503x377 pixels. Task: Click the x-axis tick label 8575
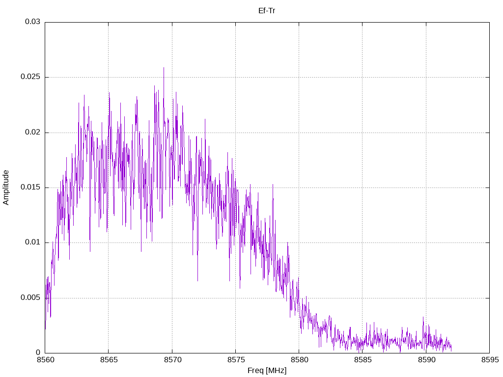[236, 360]
